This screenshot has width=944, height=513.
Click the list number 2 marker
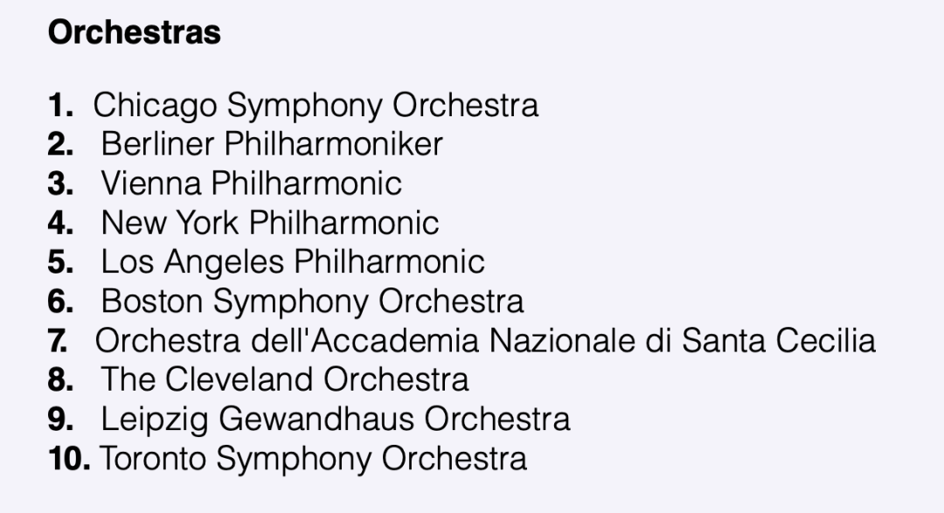tap(60, 144)
